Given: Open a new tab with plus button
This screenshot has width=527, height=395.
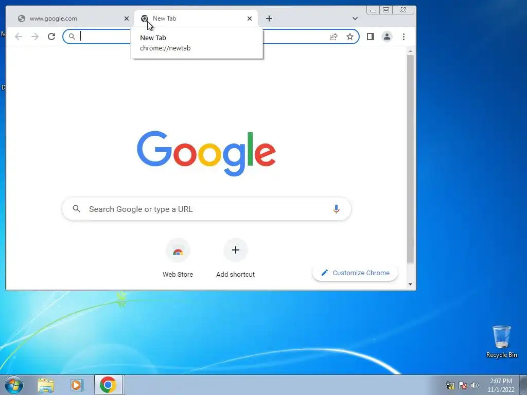Looking at the screenshot, I should [269, 19].
